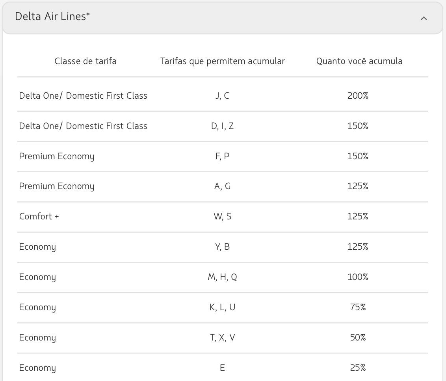
Task: Click Economy in the Y, B row
Action: (x=37, y=247)
